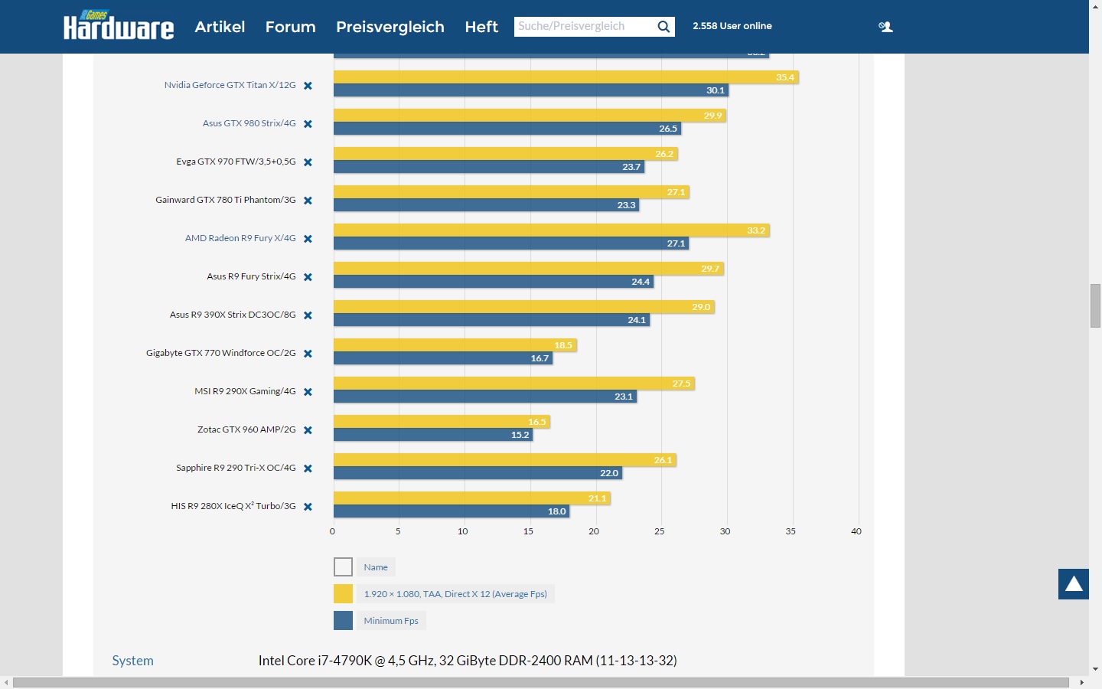Click the 2.558 User online text
The image size is (1102, 689).
click(732, 26)
